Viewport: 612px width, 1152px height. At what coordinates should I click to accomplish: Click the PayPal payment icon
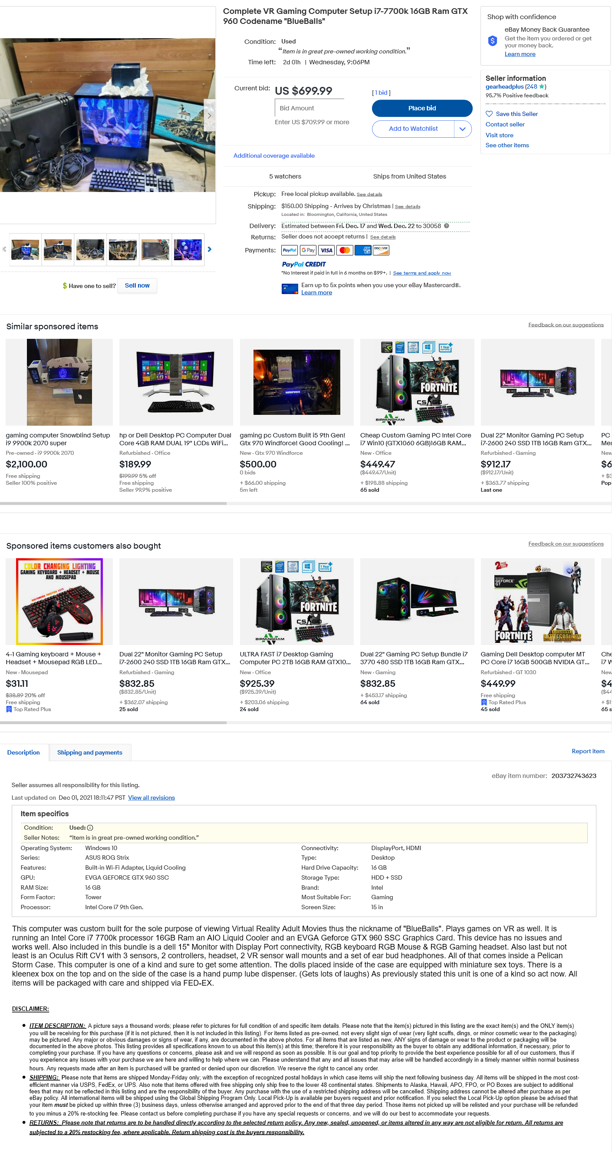[290, 251]
